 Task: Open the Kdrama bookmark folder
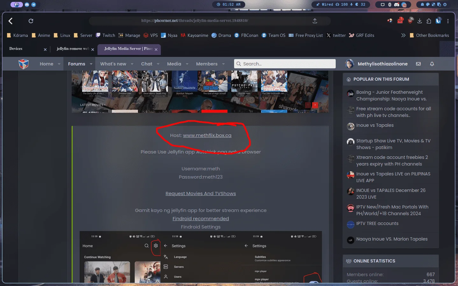coord(18,35)
